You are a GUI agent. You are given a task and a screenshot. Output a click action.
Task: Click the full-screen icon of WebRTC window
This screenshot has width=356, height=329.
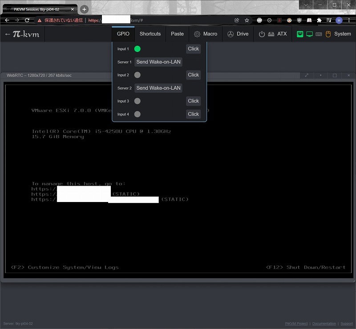tap(307, 75)
